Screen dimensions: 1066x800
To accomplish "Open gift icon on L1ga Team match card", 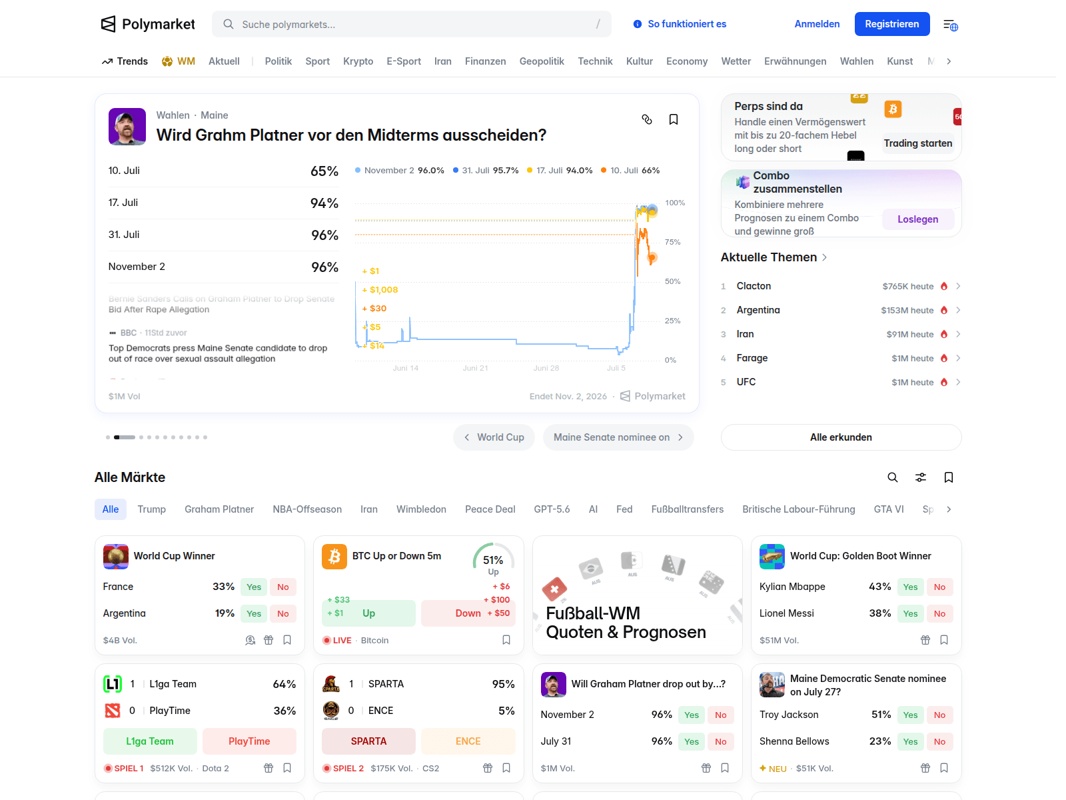I will click(268, 768).
